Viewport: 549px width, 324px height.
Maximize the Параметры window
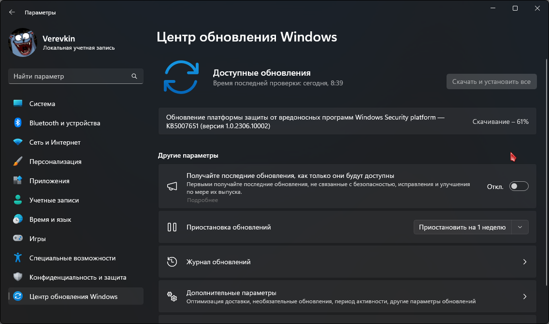tap(515, 8)
